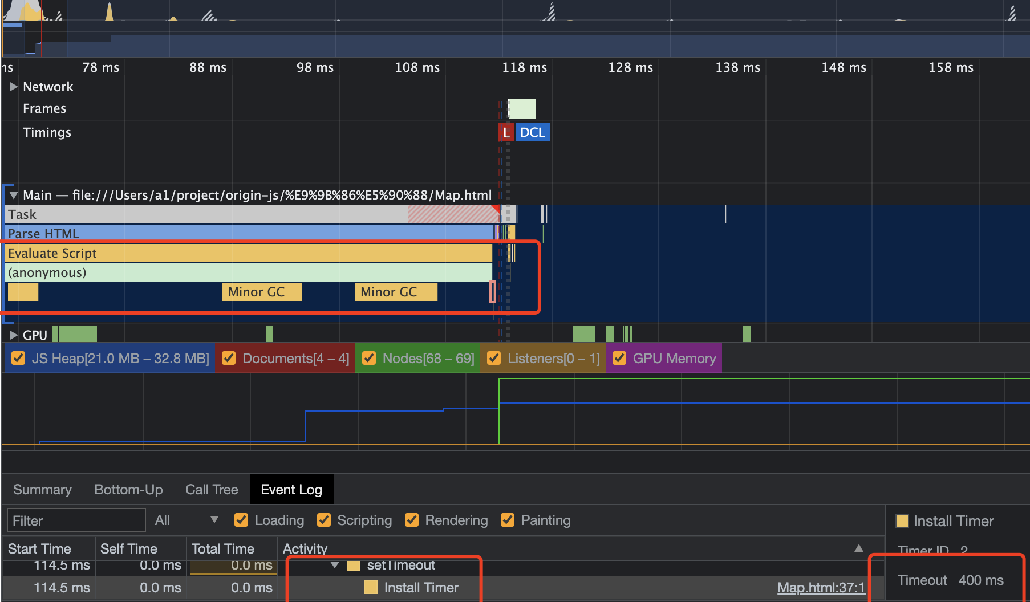Click the Timings track label
The height and width of the screenshot is (602, 1030).
47,132
